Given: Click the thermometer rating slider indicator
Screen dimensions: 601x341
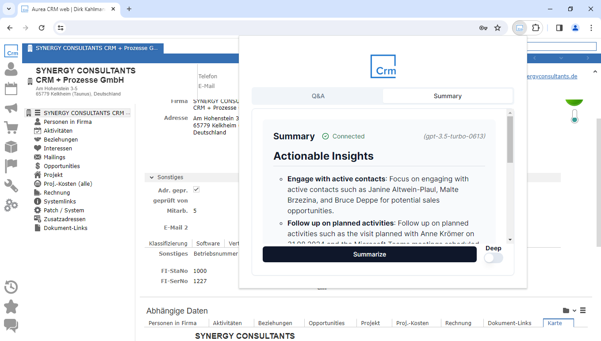Looking at the screenshot, I should 574,117.
